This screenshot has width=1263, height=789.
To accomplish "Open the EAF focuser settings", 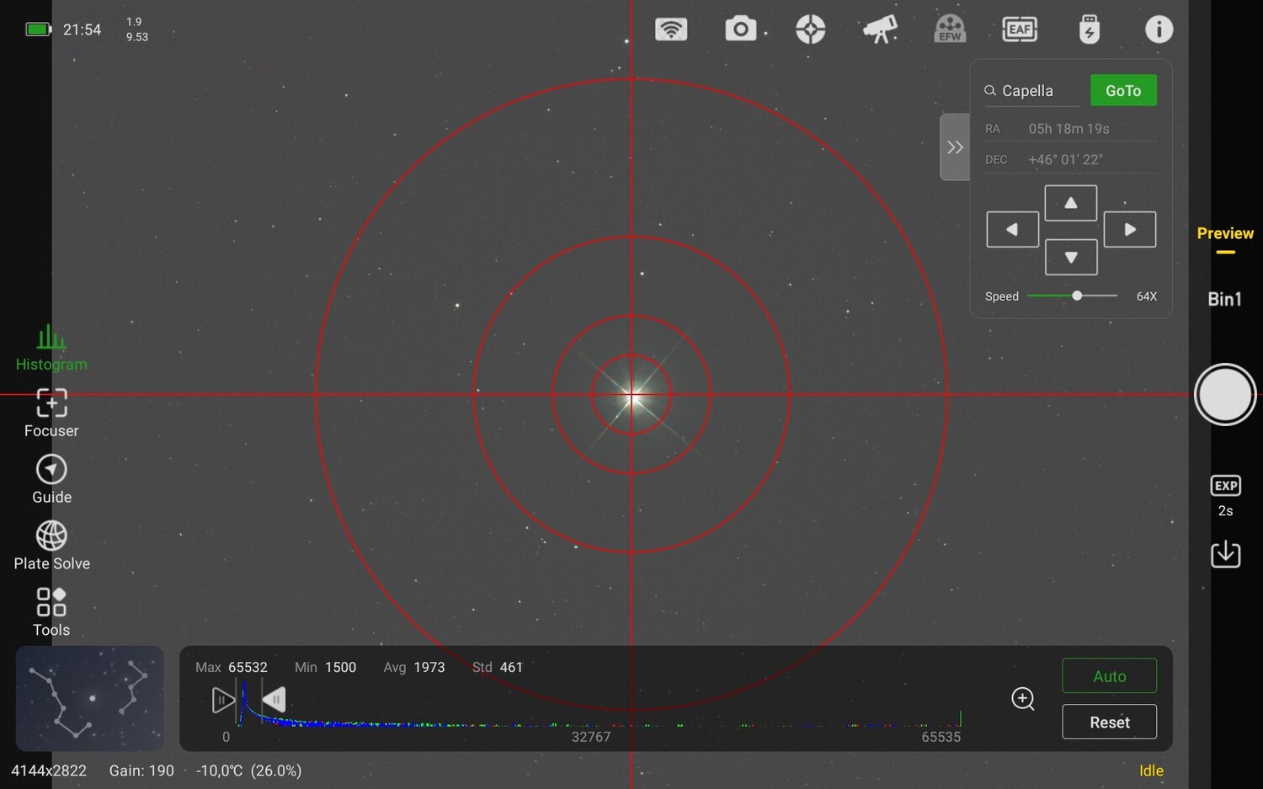I will [x=1020, y=29].
